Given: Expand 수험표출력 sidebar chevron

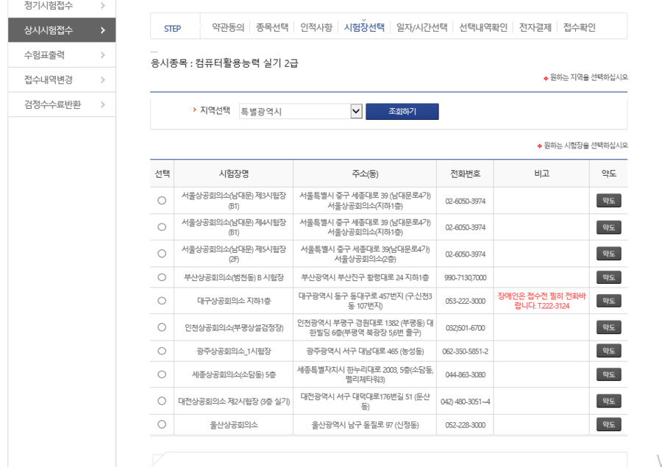Looking at the screenshot, I should [102, 55].
